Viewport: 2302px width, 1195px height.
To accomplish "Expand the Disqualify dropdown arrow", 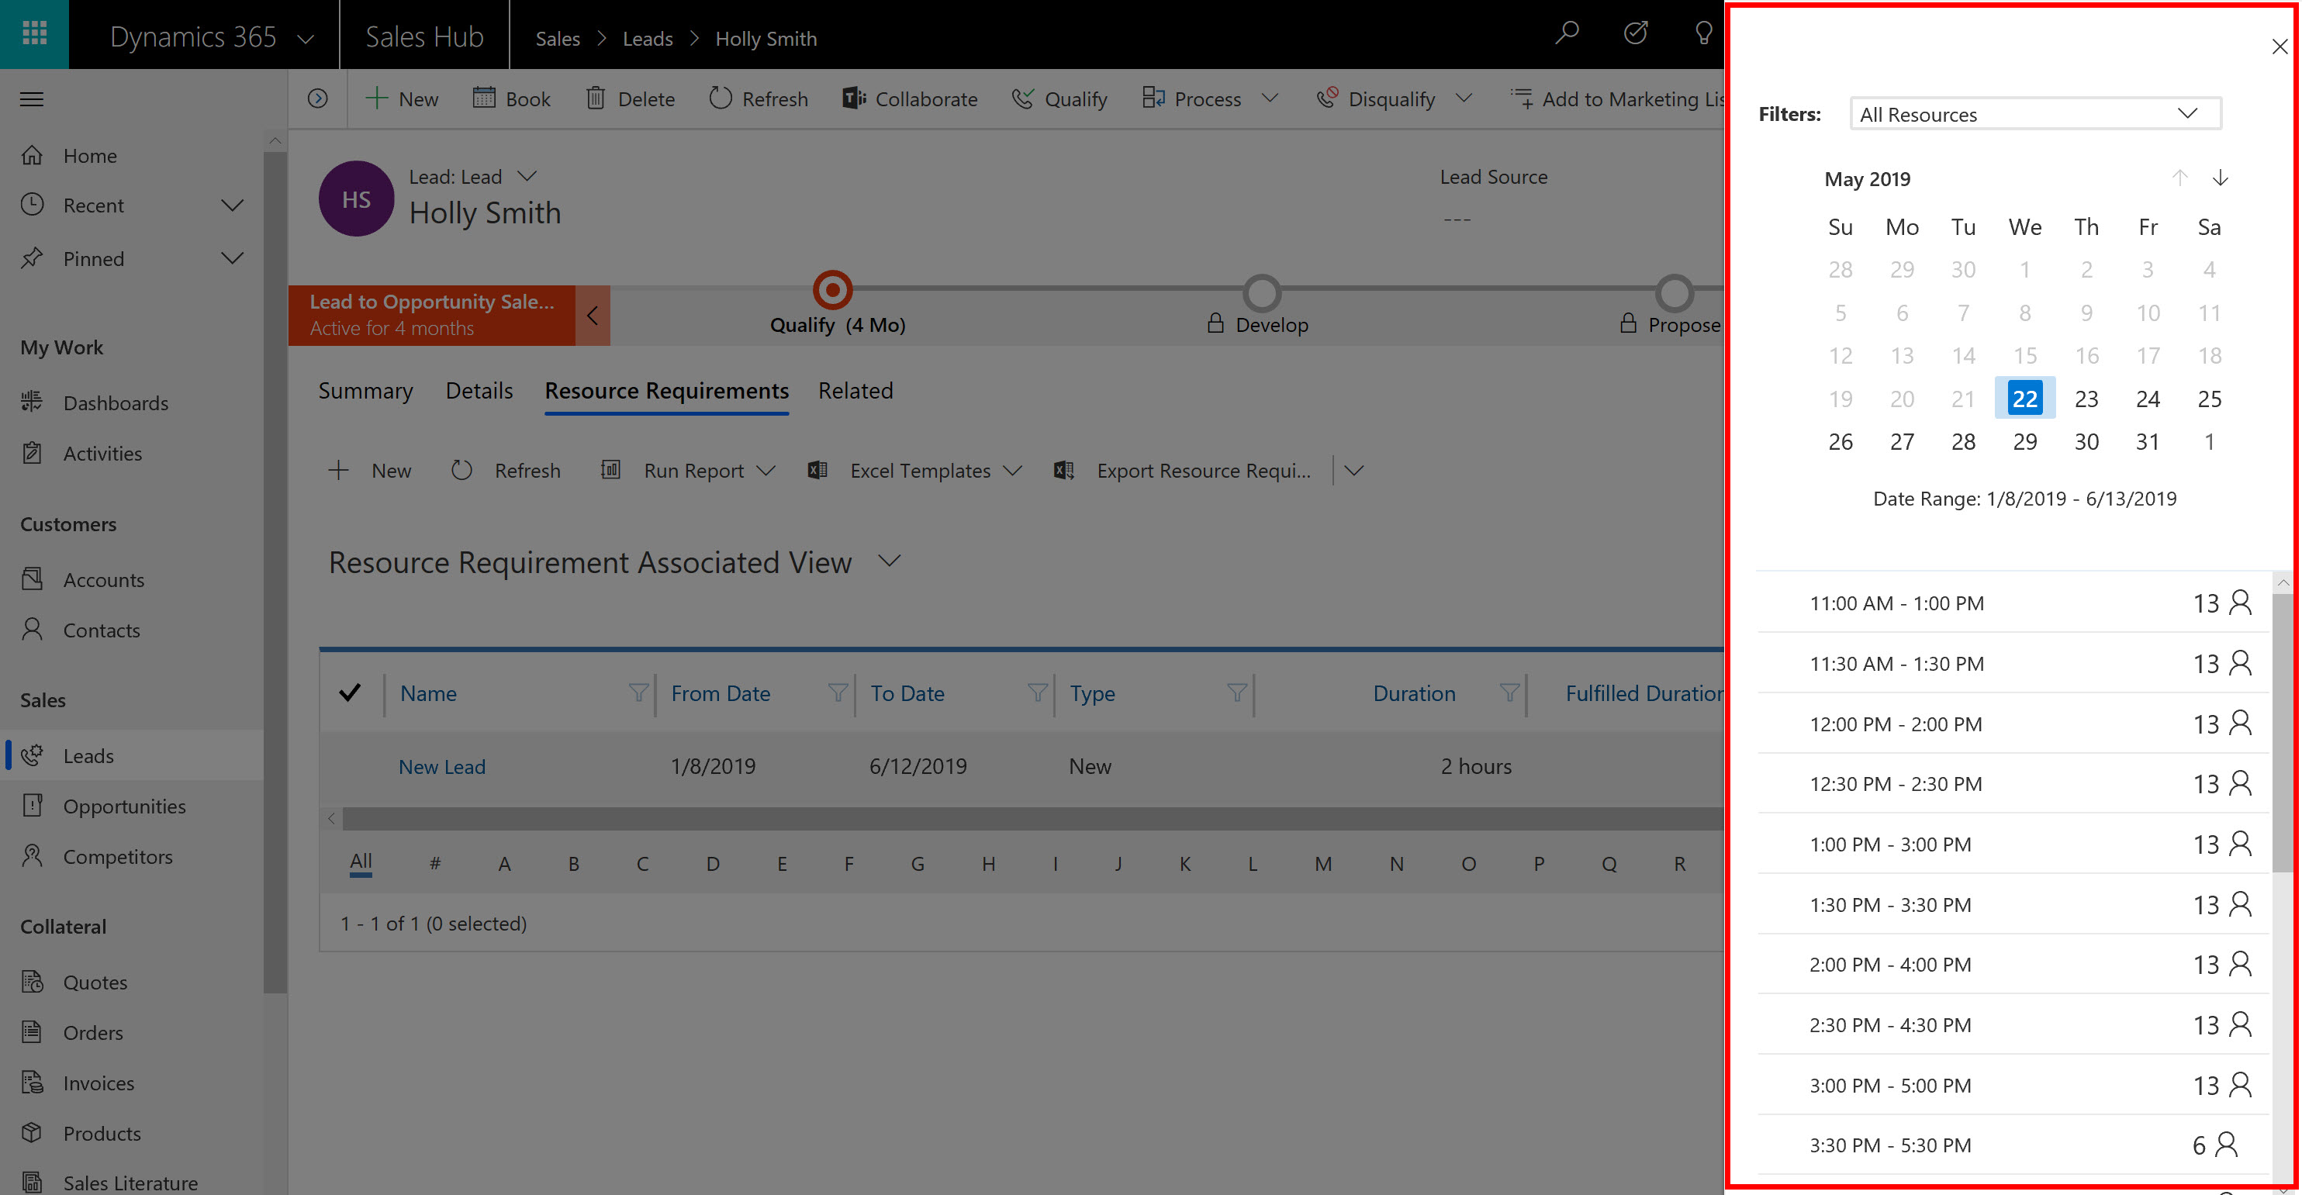I will pos(1463,98).
